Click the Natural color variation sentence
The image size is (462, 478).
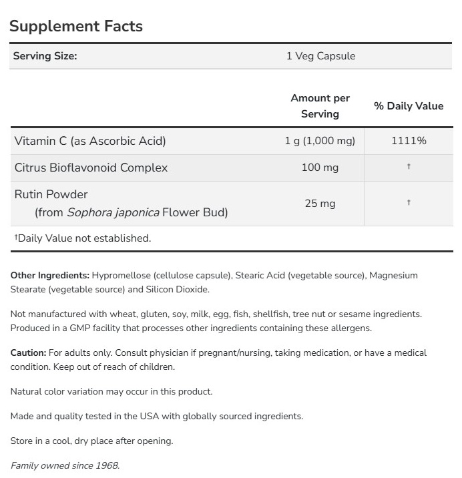point(111,392)
